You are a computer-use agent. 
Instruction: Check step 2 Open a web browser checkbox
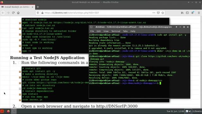19,106
